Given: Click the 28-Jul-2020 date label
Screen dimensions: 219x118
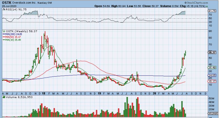Looking at the screenshot, I should coord(9,6).
